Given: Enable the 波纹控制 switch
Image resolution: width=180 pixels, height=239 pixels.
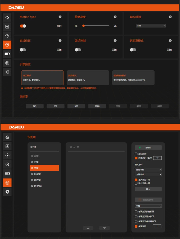Looking at the screenshot, I should tap(78, 50).
